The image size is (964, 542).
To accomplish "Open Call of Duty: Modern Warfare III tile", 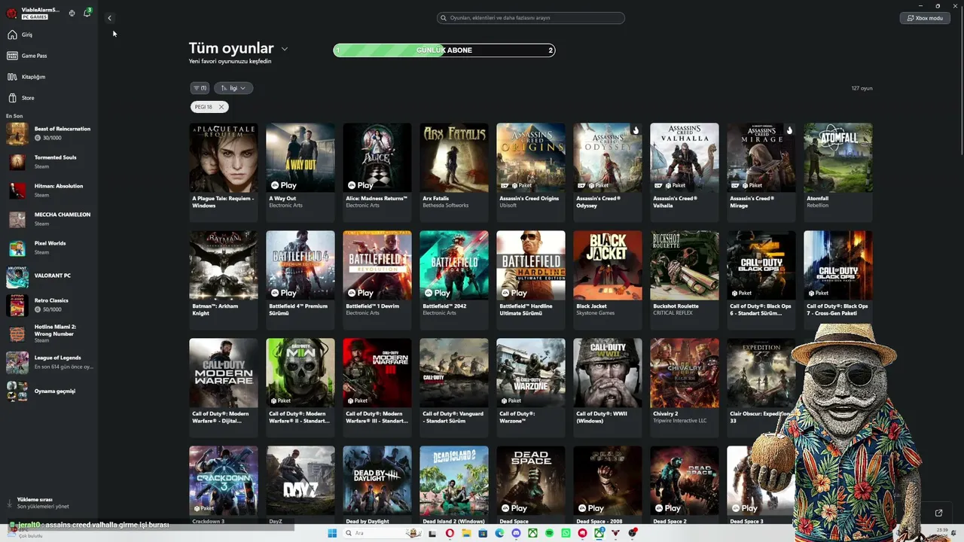I will (377, 388).
